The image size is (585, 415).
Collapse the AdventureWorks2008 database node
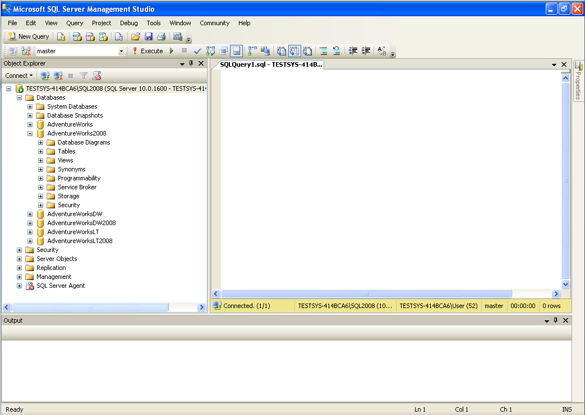[x=30, y=133]
